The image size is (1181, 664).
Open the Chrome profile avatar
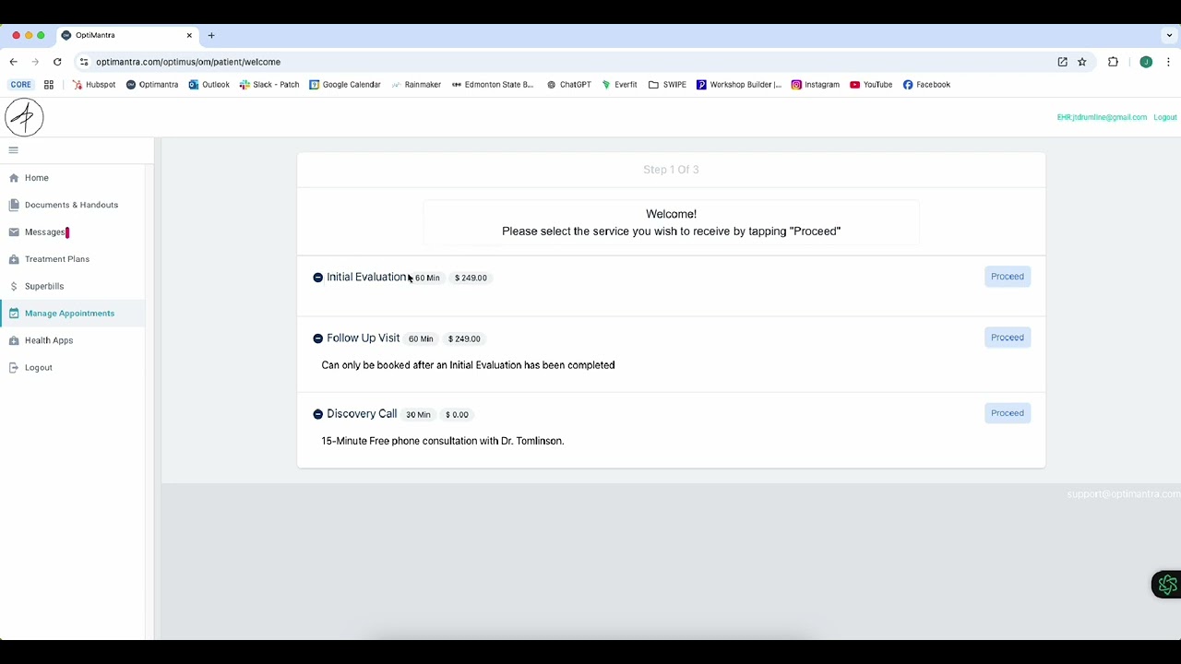pos(1146,62)
